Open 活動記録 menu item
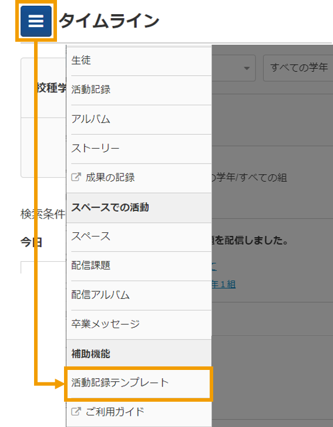This screenshot has width=333, height=427. tap(139, 90)
